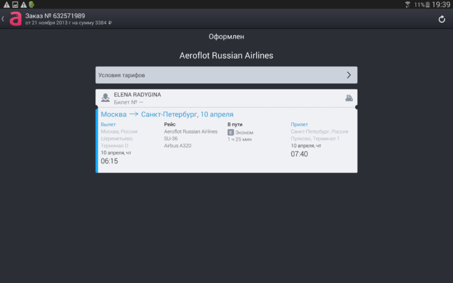
Task: Tap the 19:39 clock
Action: [441, 5]
